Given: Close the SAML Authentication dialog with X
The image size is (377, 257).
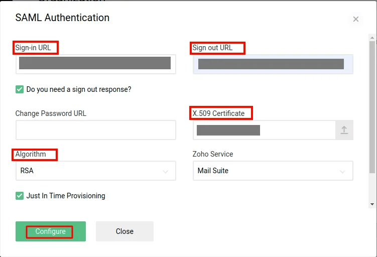Looking at the screenshot, I should [356, 19].
